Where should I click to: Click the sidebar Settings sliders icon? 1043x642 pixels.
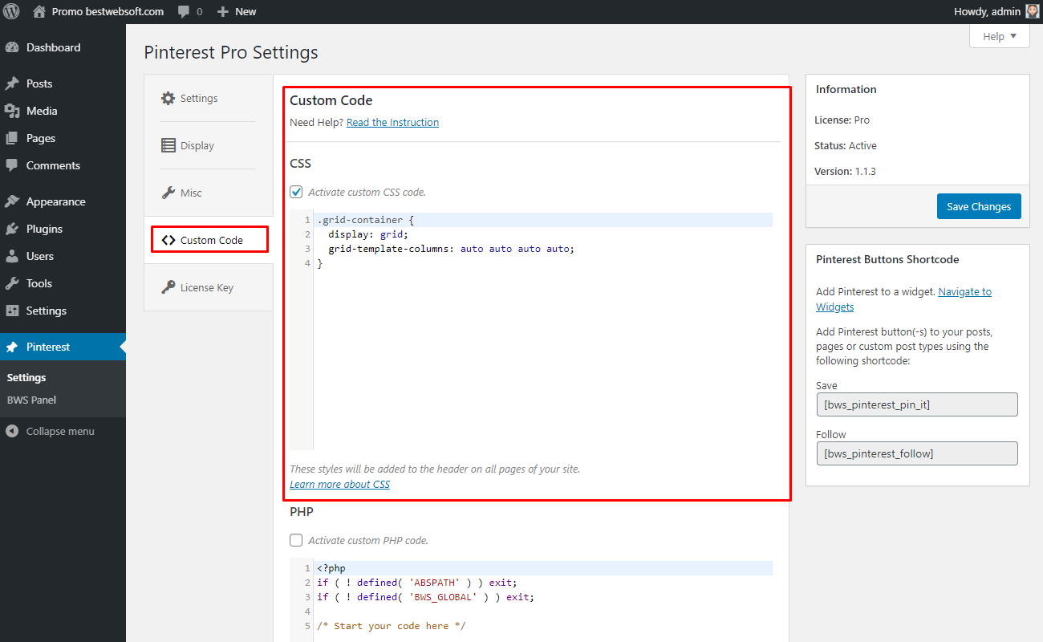point(12,311)
